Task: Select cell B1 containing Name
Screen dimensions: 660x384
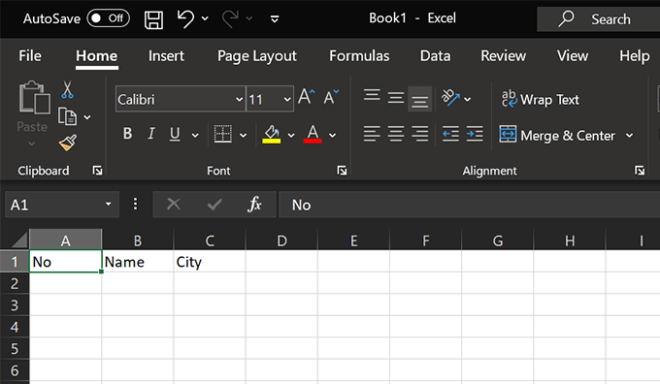Action: tap(138, 262)
